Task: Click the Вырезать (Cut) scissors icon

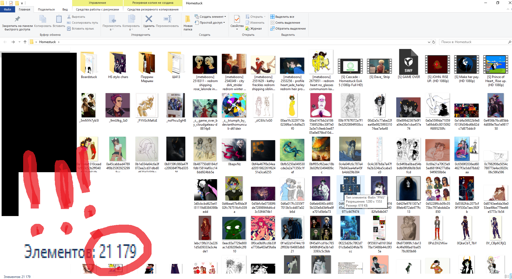Action: pos(69,17)
